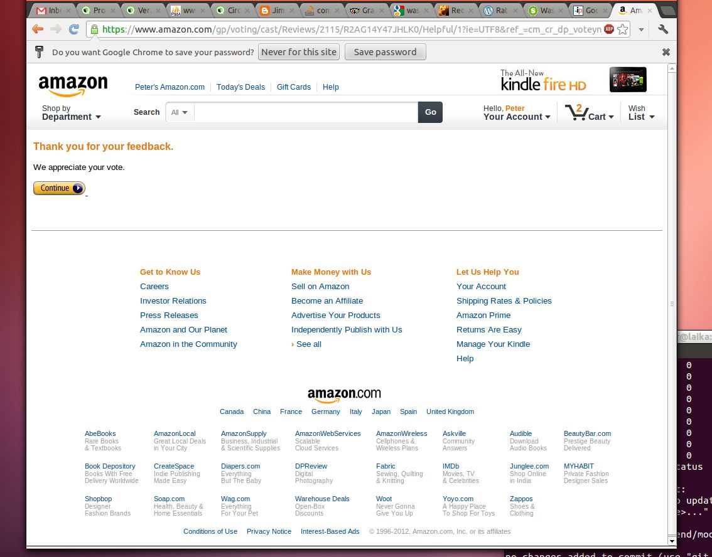Click the Gmail Inbox tab
712x557 pixels.
click(x=51, y=11)
